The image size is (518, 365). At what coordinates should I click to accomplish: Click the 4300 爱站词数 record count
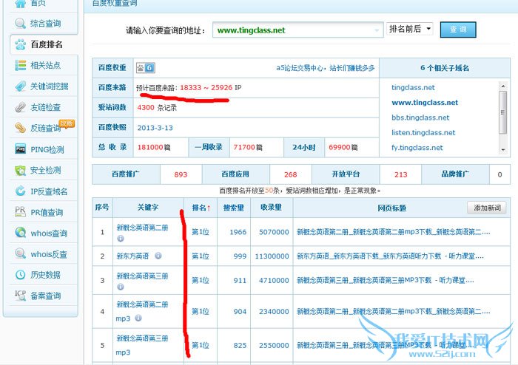tap(146, 107)
